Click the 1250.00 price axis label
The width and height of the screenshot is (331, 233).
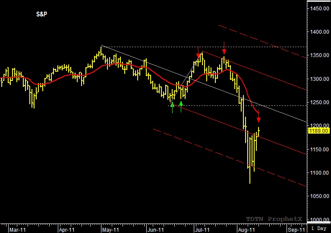click(319, 102)
